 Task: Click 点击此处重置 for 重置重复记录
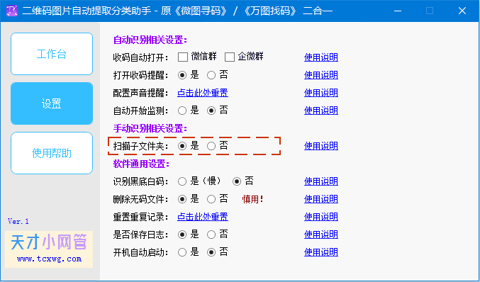203,217
